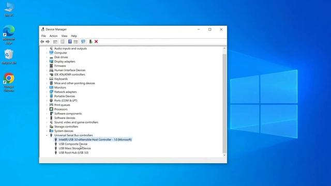The width and height of the screenshot is (331, 186).
Task: Click the Audio inputs and outputs speaker icon
Action: [51, 48]
